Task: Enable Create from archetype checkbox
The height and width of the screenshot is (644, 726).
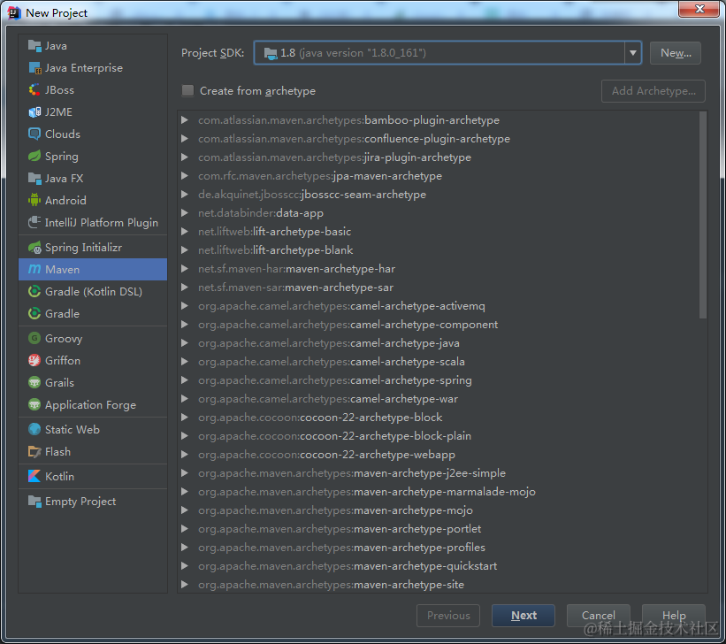Action: pos(187,90)
